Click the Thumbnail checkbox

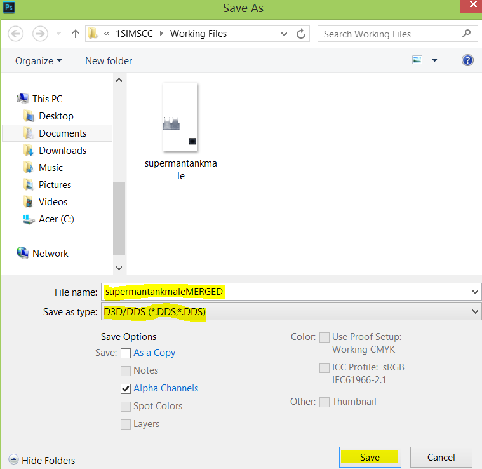tap(325, 402)
